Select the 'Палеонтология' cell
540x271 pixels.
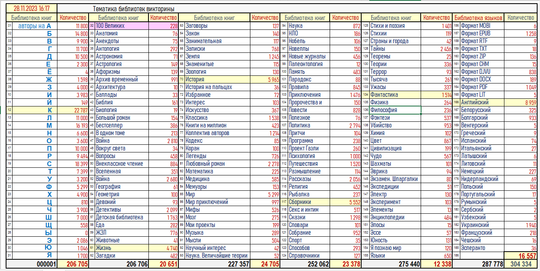coord(309,64)
